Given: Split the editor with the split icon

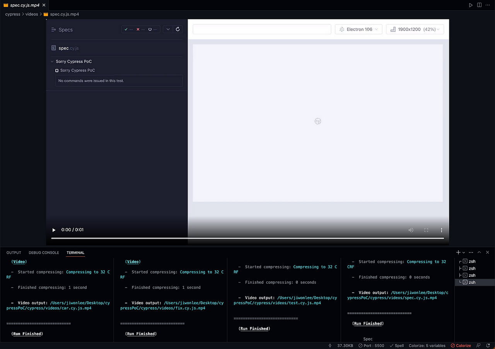Looking at the screenshot, I should tap(480, 5).
